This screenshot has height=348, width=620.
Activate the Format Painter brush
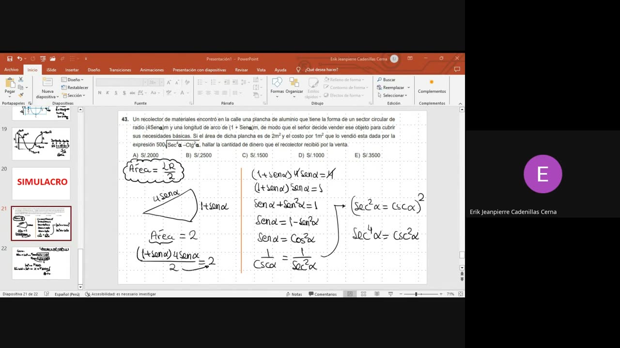click(x=21, y=95)
